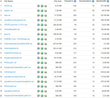Viewport: 110px width, 98px height.
Task: Open the HmMfoMTGirl E&V.rar link
Action: click(13, 53)
